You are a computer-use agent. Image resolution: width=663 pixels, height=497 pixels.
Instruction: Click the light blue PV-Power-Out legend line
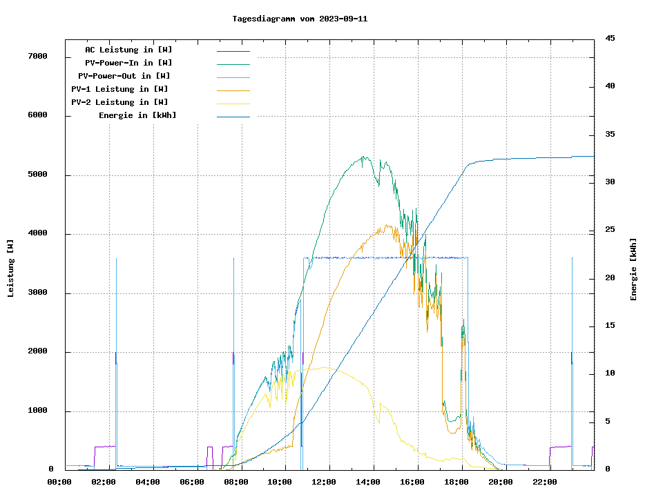[x=233, y=77]
